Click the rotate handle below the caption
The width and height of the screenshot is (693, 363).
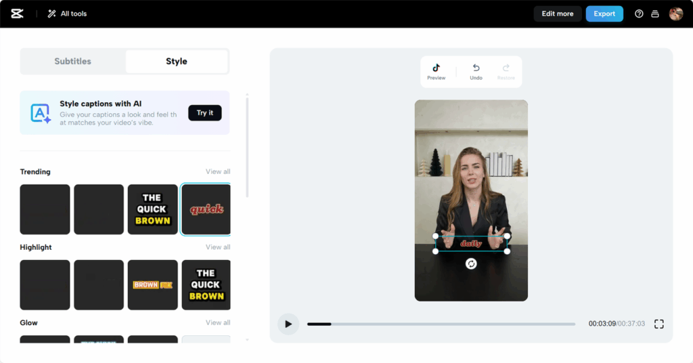click(x=471, y=263)
